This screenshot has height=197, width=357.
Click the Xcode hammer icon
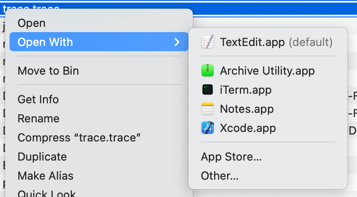[208, 128]
